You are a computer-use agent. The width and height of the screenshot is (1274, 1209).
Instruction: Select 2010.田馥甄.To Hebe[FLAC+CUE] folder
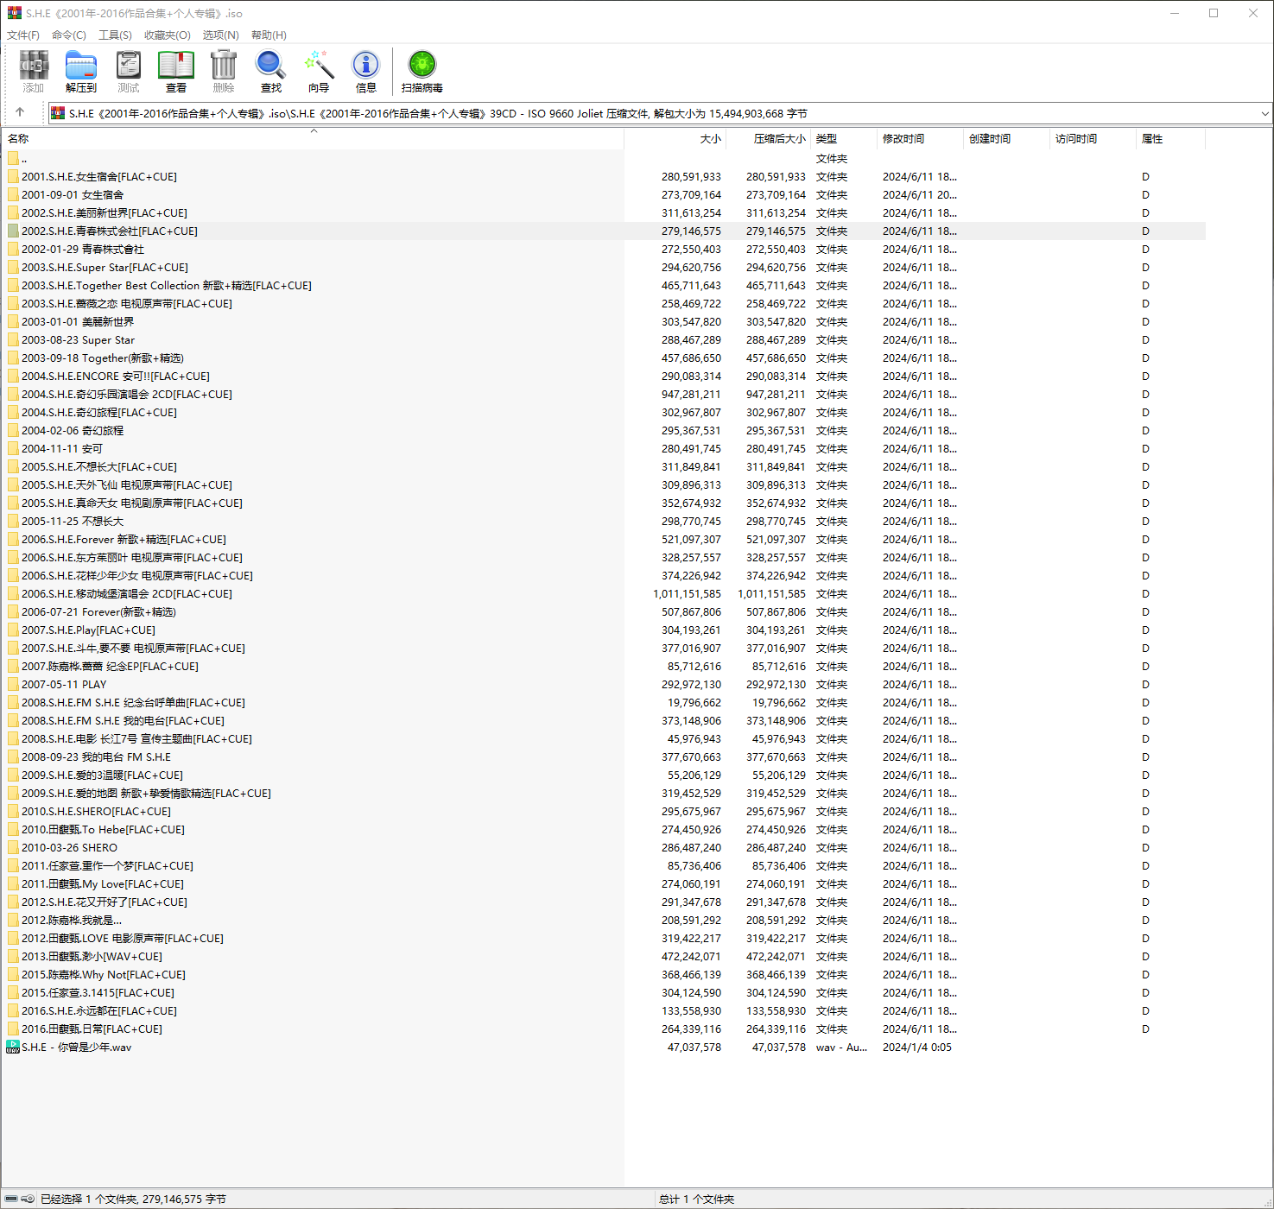point(103,829)
